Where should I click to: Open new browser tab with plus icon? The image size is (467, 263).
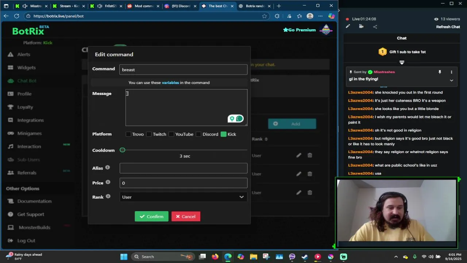pos(279,6)
